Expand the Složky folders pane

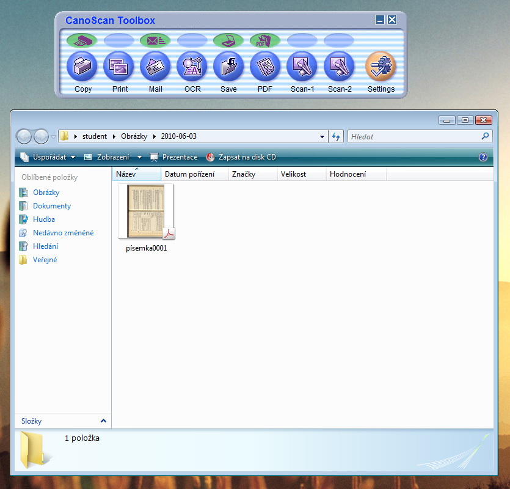pyautogui.click(x=103, y=421)
